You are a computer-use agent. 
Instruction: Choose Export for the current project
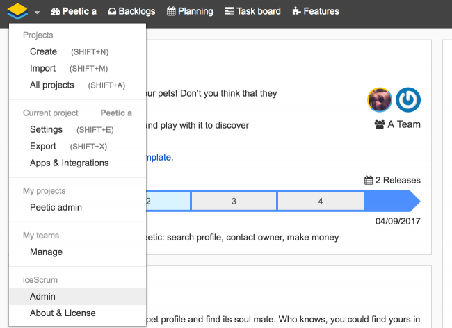(43, 146)
